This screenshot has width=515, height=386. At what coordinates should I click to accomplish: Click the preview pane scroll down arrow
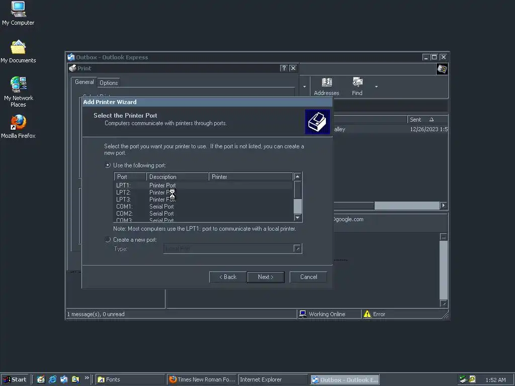(444, 304)
